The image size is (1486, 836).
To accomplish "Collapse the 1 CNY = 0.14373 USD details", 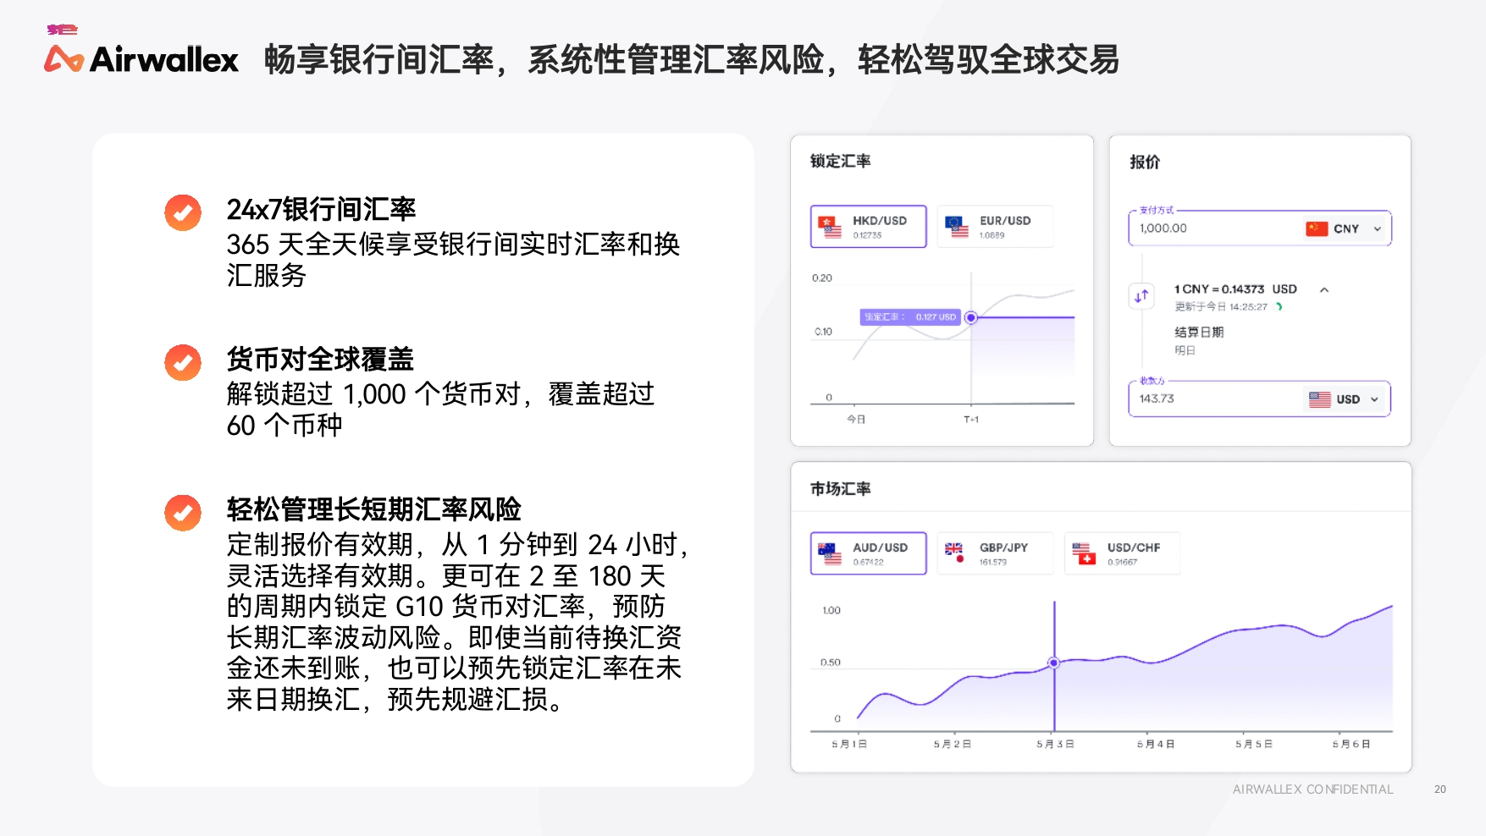I will (x=1325, y=289).
